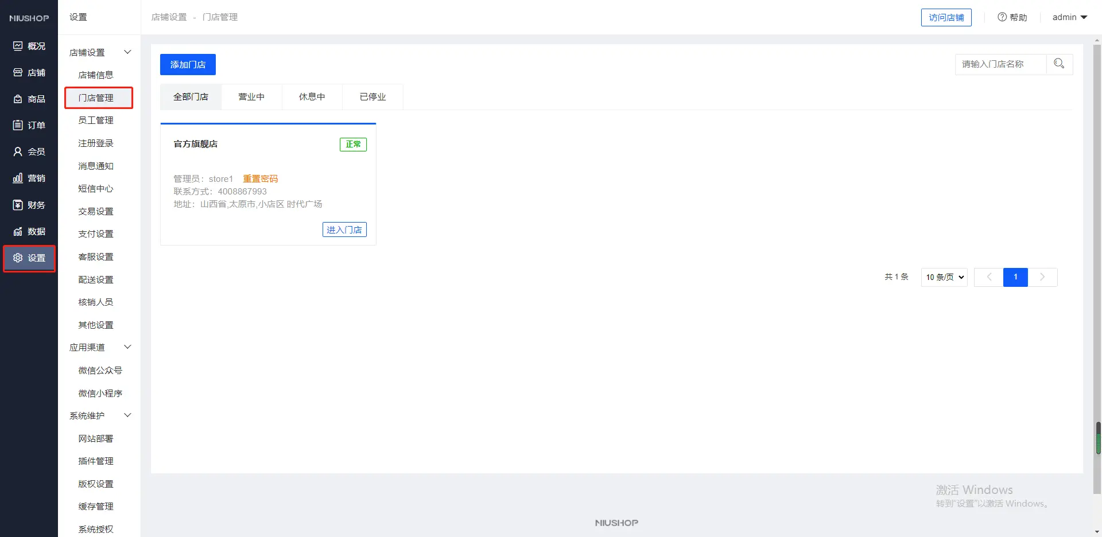This screenshot has width=1102, height=537.
Task: Click the search magnifier icon
Action: pos(1059,64)
